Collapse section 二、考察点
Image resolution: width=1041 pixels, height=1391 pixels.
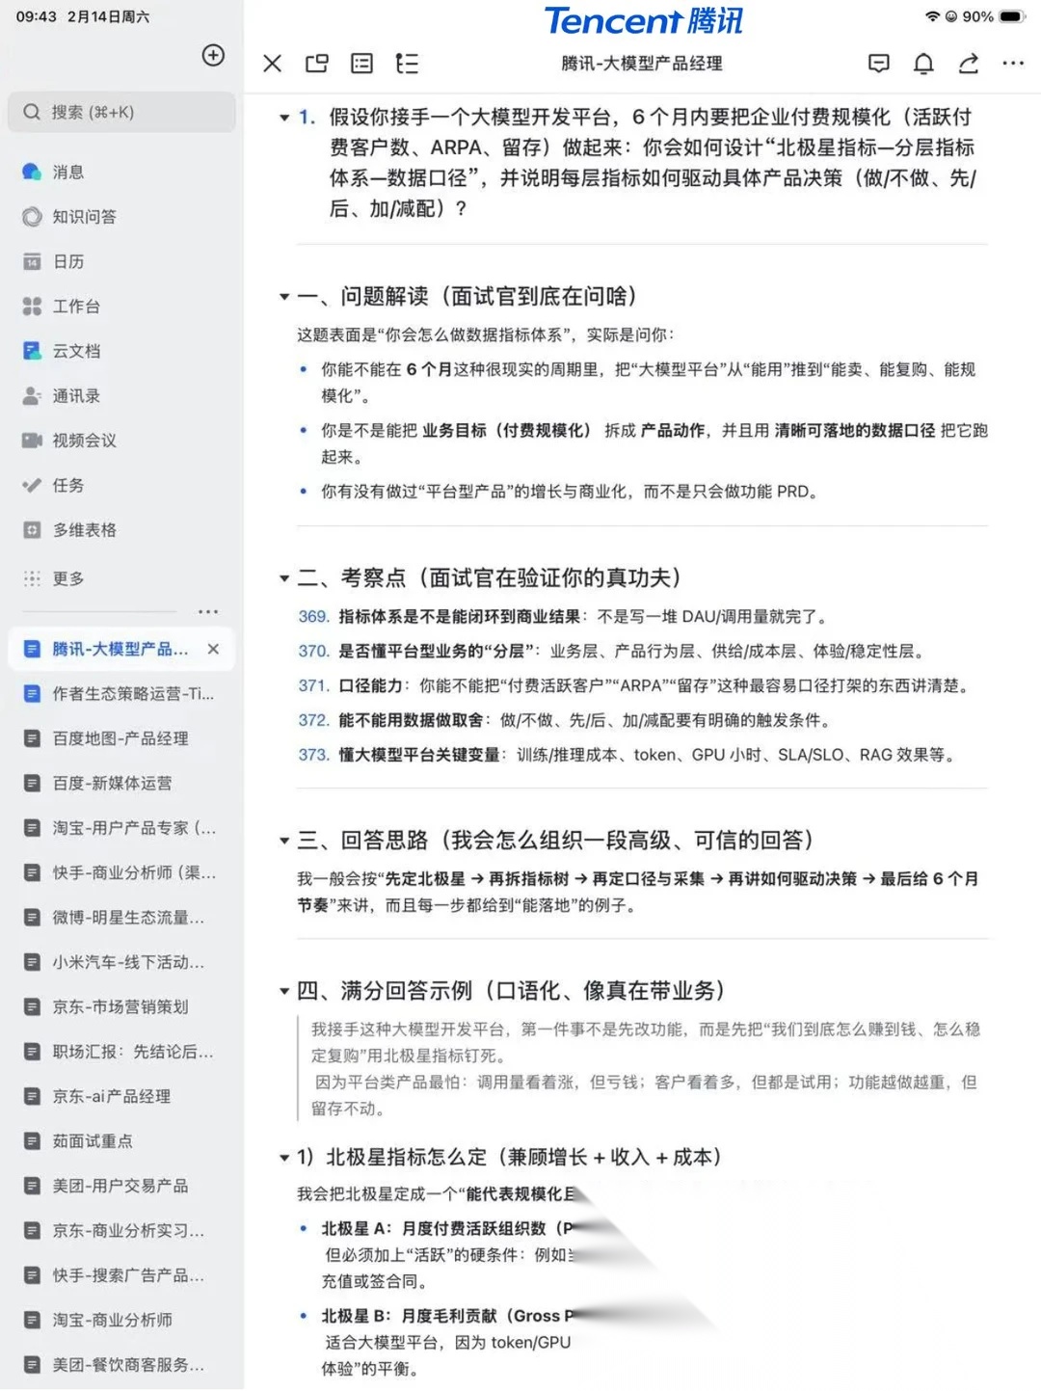284,578
